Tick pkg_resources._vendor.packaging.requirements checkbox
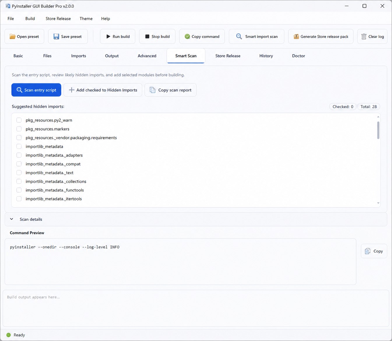 pos(19,138)
